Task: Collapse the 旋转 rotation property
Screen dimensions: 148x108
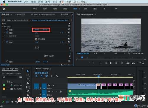Action: pos(4,42)
